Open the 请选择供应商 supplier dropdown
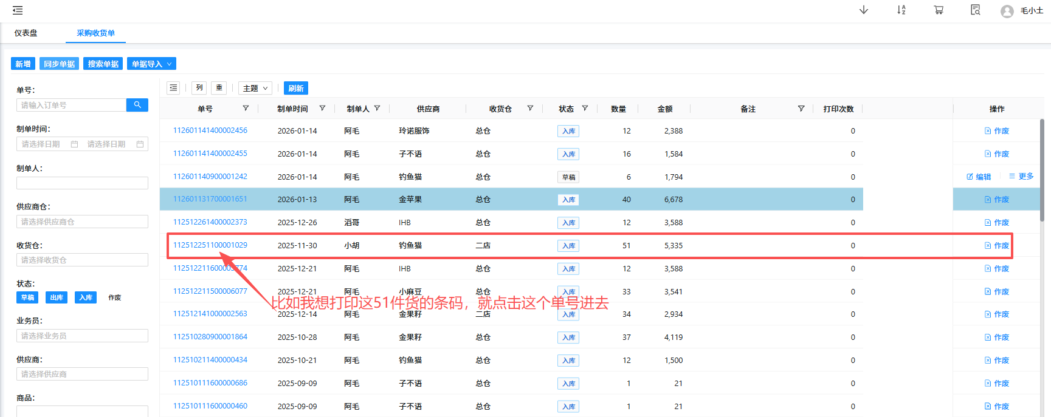The width and height of the screenshot is (1051, 417). point(82,374)
